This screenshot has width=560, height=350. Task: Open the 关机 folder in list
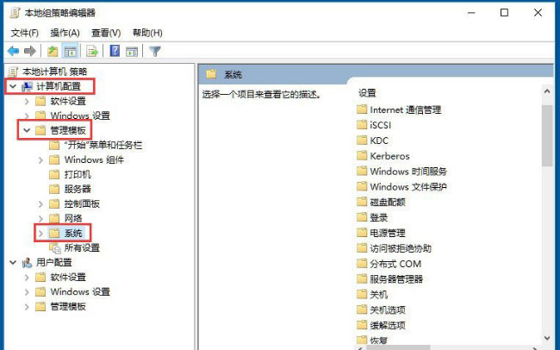pyautogui.click(x=372, y=295)
